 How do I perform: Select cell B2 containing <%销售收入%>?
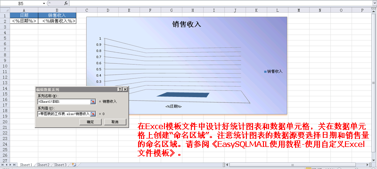point(57,21)
